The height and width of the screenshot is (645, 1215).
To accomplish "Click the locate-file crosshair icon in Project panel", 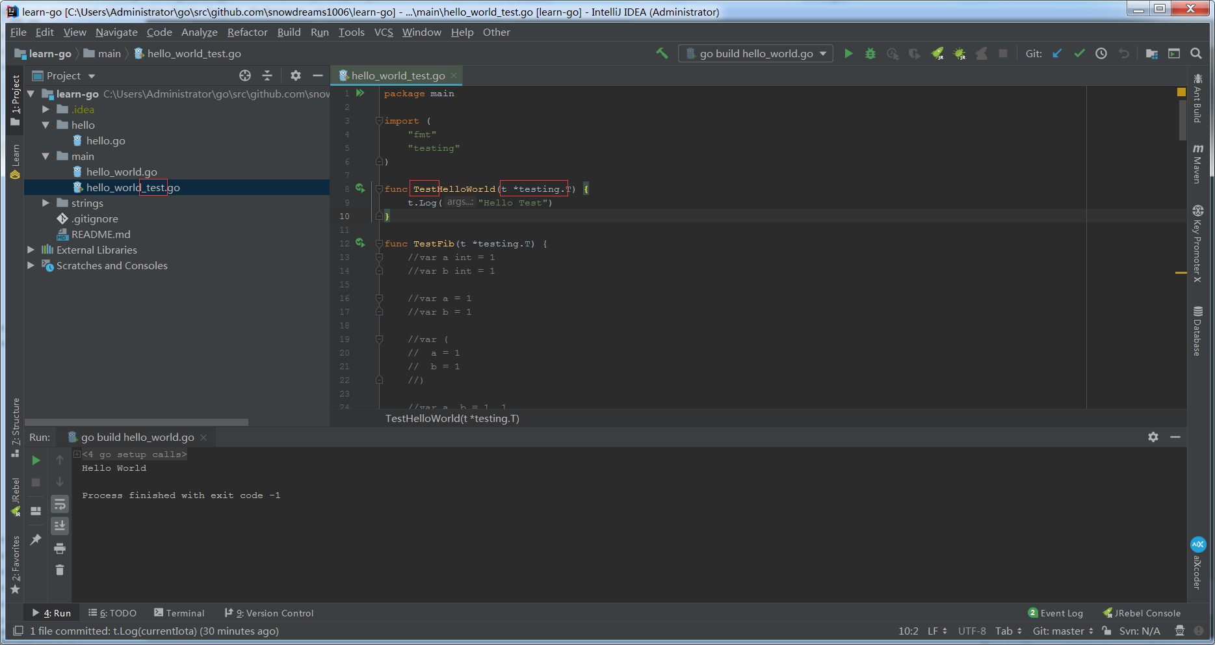I will tap(245, 75).
